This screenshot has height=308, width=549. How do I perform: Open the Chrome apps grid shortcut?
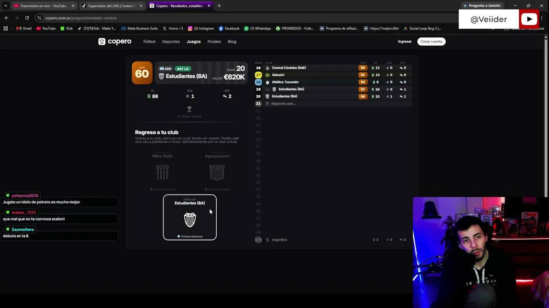click(x=6, y=28)
